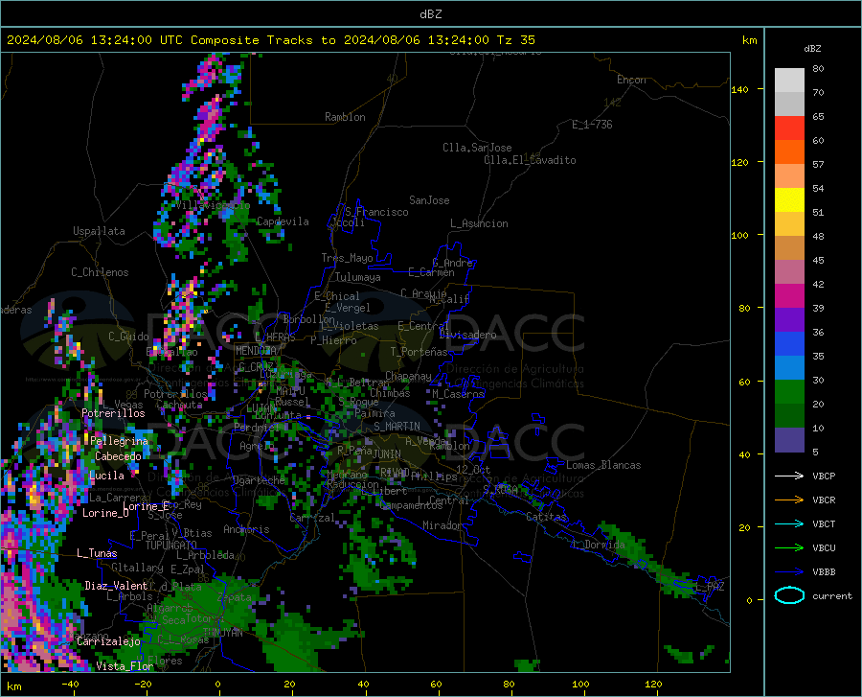Click the Clla.El_Cavadito map label
The height and width of the screenshot is (697, 862).
point(530,160)
